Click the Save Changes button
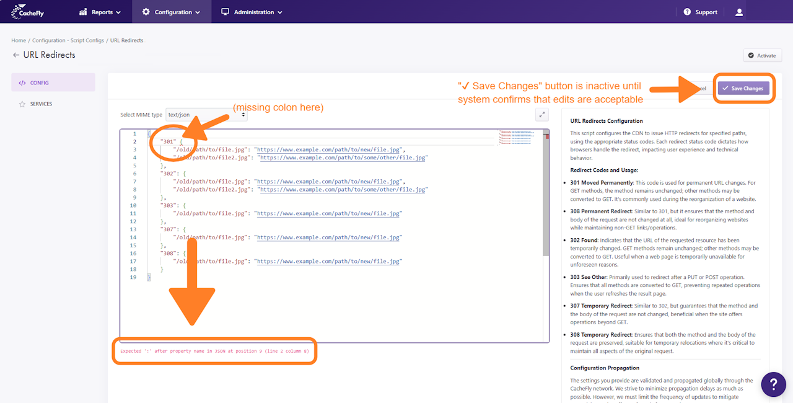This screenshot has height=403, width=793. pyautogui.click(x=743, y=88)
